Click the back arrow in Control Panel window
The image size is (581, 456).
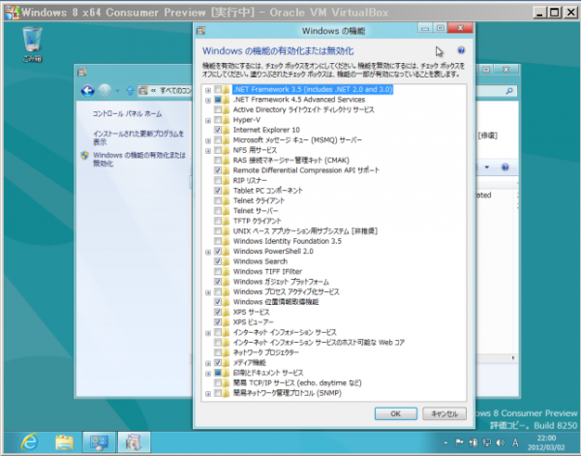click(x=85, y=90)
